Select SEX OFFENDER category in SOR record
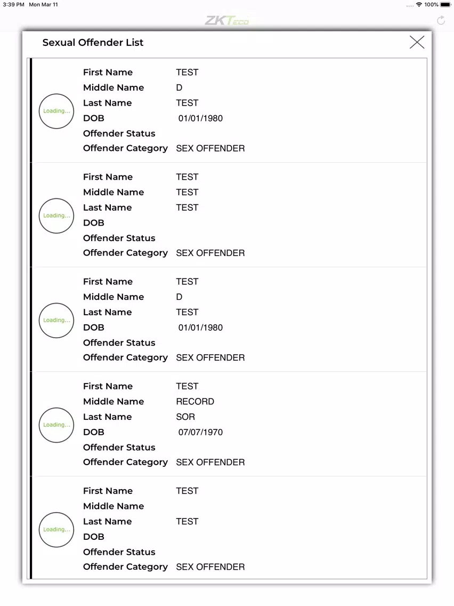The width and height of the screenshot is (454, 606). click(210, 462)
